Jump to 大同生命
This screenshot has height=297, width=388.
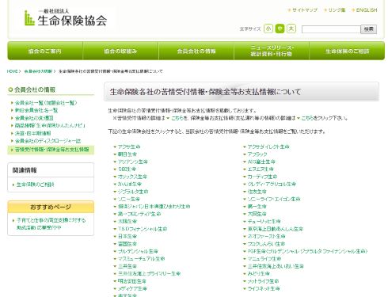click(x=257, y=214)
